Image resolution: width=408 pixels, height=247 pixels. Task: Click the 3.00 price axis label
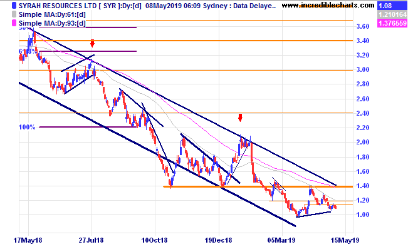tap(362, 69)
